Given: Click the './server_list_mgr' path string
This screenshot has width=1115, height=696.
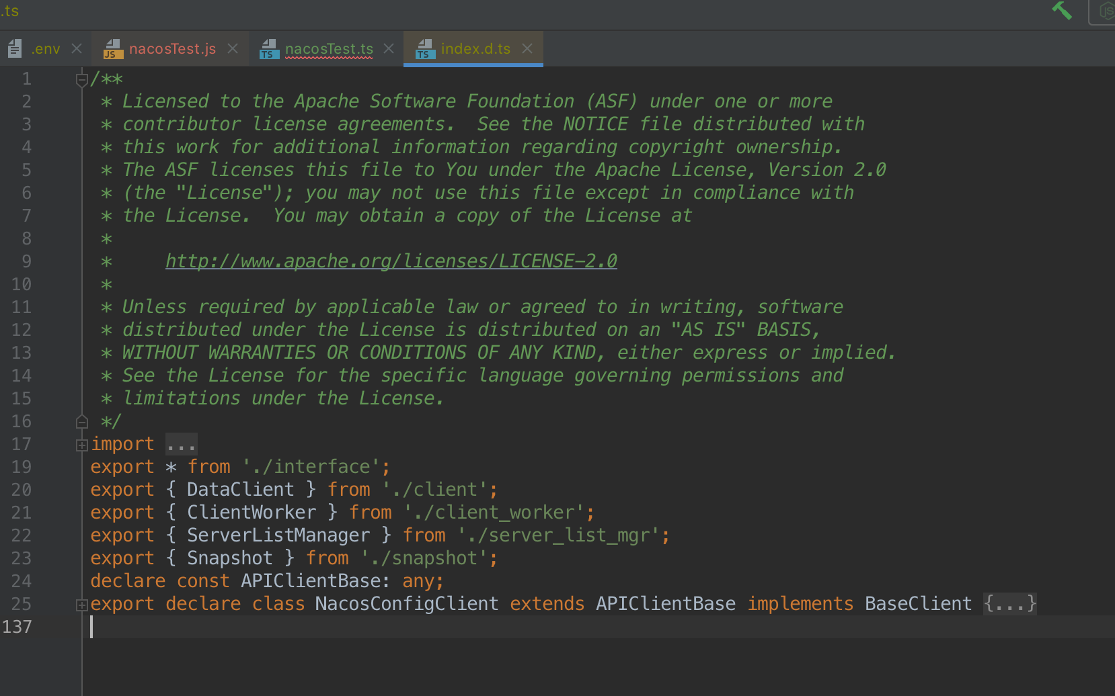Looking at the screenshot, I should pyautogui.click(x=558, y=535).
